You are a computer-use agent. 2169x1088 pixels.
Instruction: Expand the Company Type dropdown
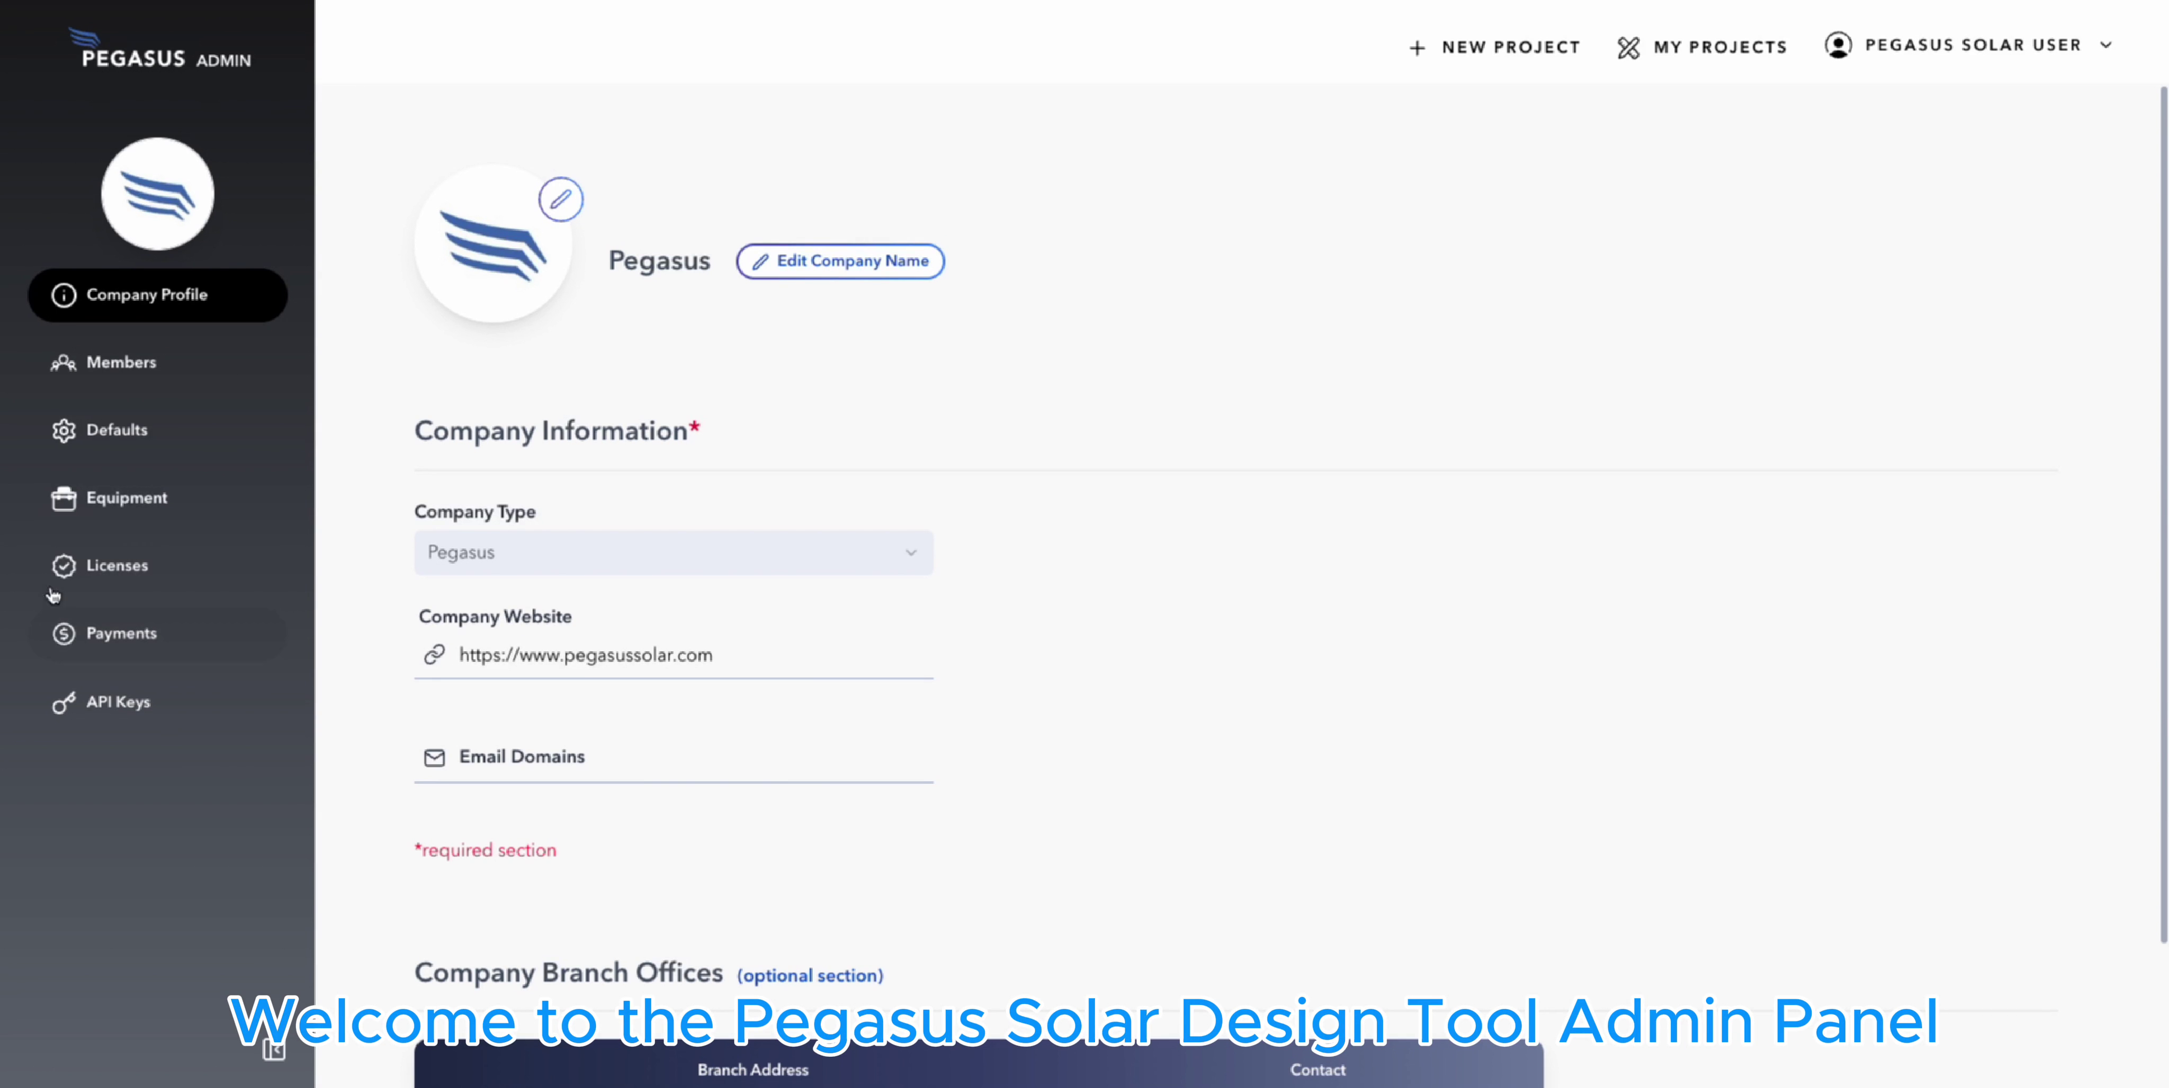pos(674,553)
